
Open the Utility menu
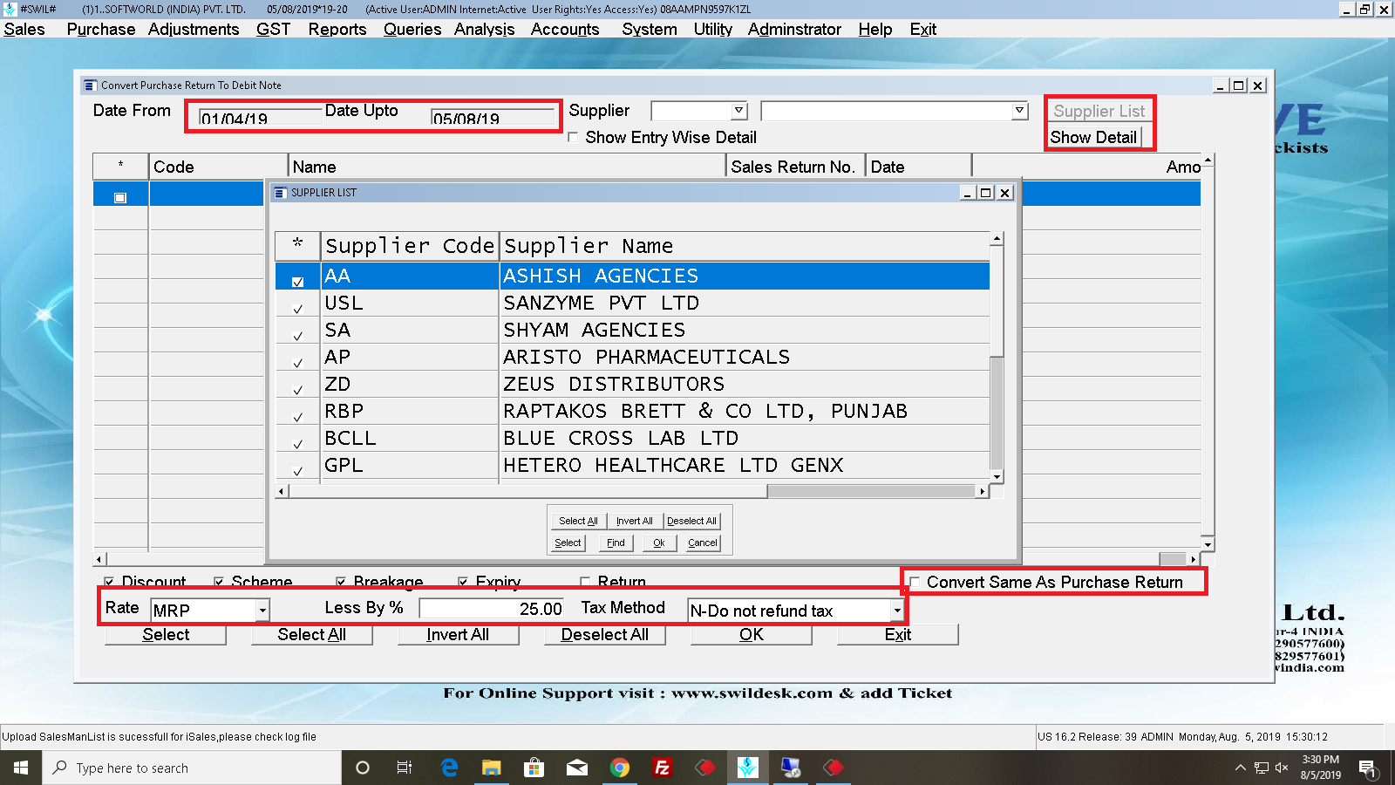tap(713, 29)
